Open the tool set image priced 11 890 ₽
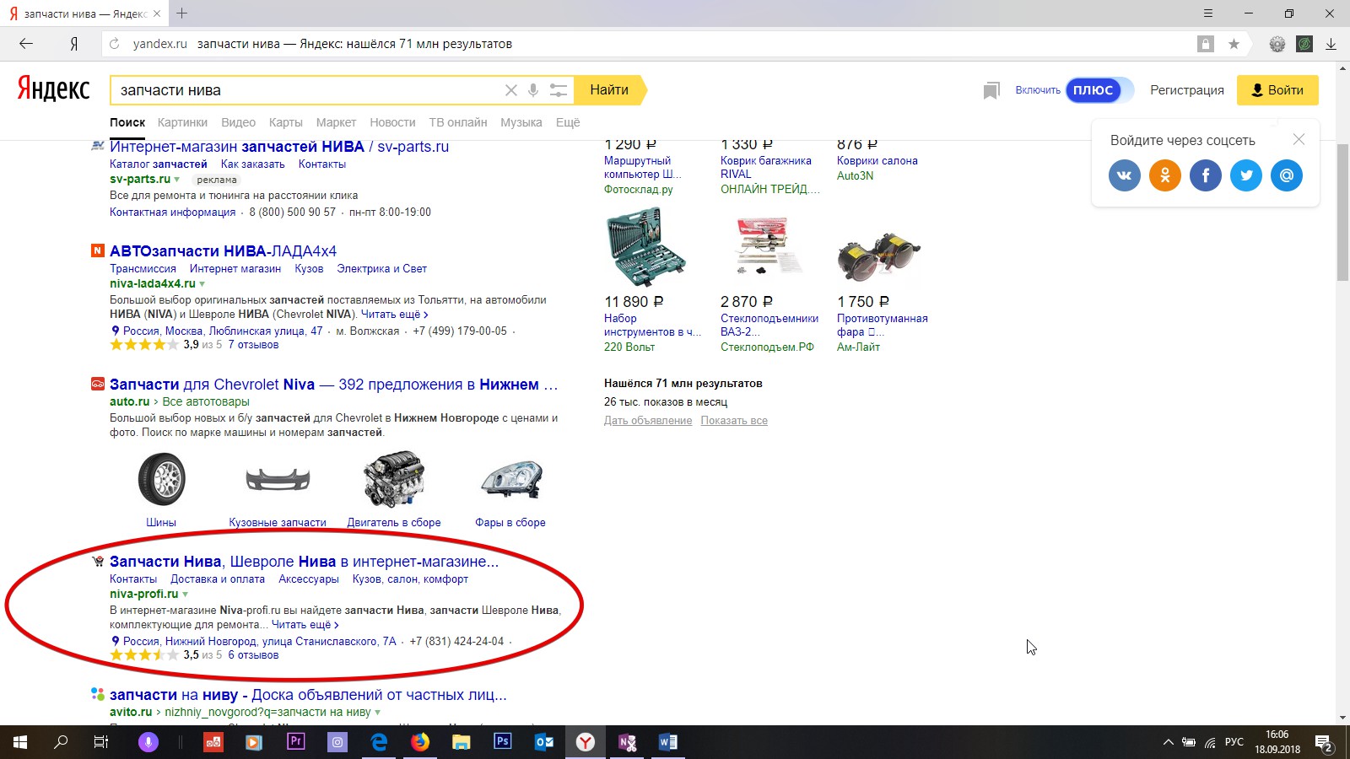This screenshot has height=759, width=1350. pyautogui.click(x=645, y=248)
